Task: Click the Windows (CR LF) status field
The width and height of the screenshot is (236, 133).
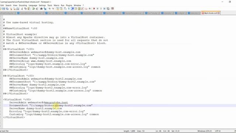Action: tap(205, 131)
